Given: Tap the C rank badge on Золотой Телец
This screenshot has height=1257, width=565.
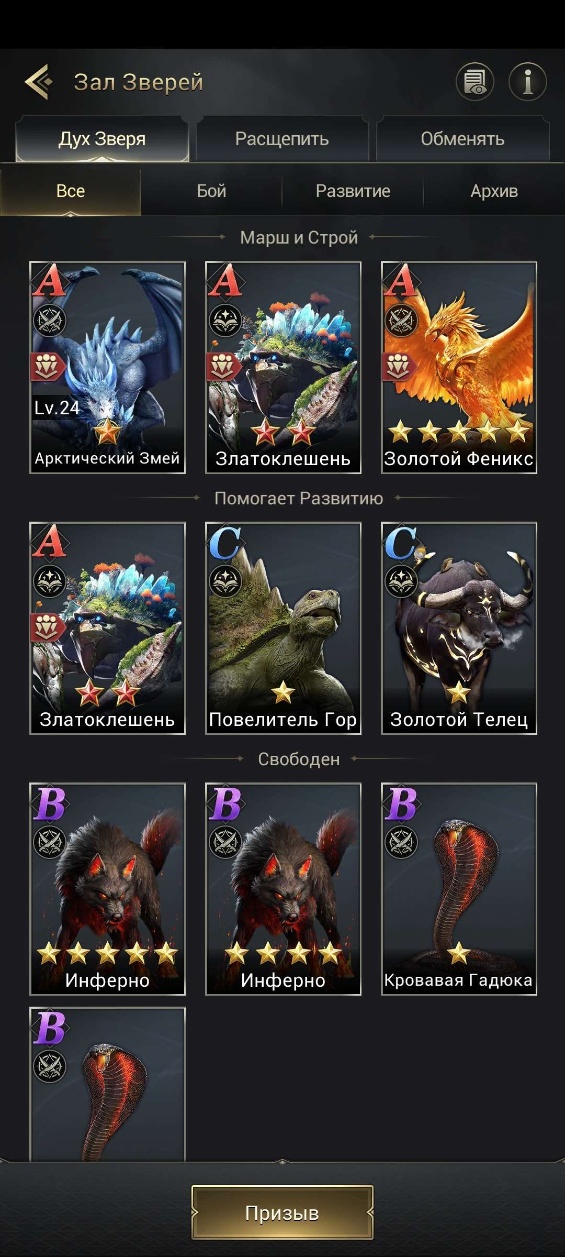Looking at the screenshot, I should click(401, 543).
